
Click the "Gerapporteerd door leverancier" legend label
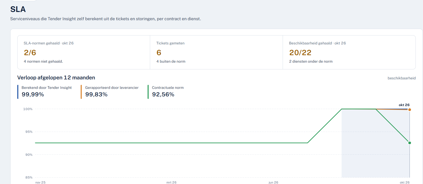pos(112,88)
